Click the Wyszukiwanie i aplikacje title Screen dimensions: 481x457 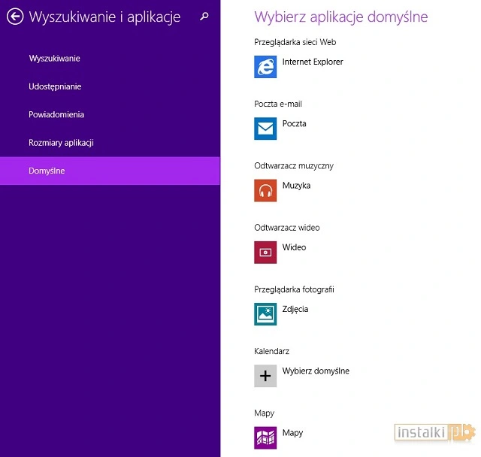104,17
